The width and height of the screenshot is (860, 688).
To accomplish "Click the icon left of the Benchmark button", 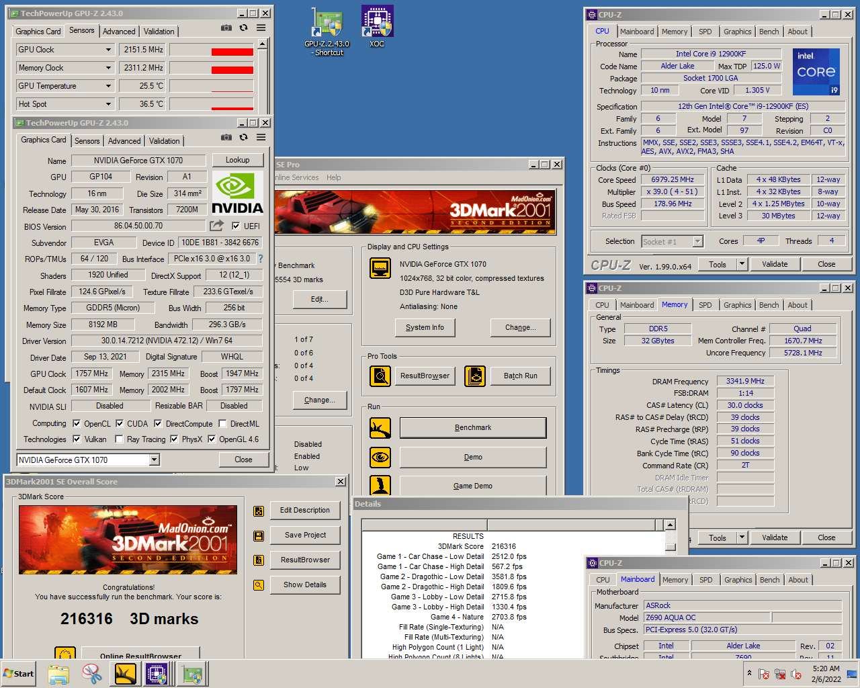I will pyautogui.click(x=380, y=427).
